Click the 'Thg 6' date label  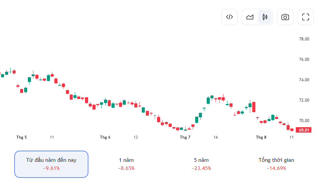(x=105, y=137)
